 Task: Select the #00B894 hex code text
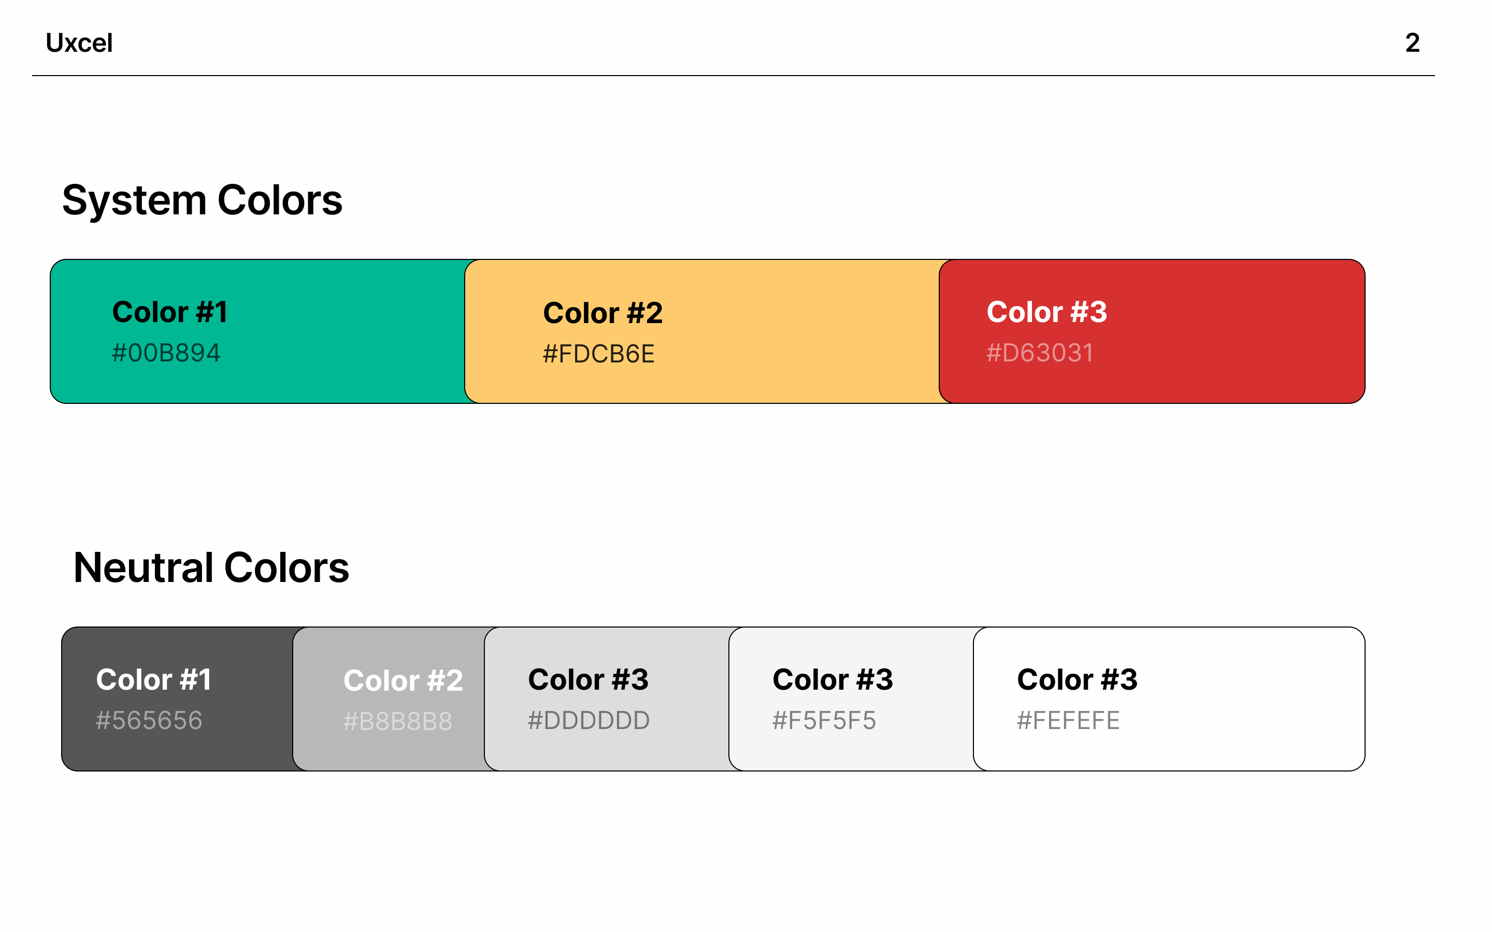pos(166,353)
